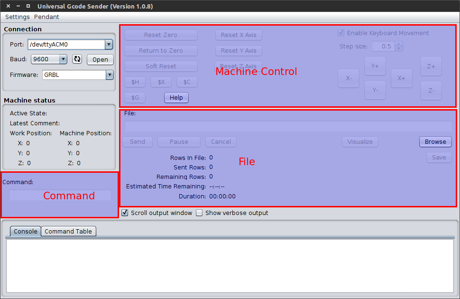Click the Reset X Axis button
The image size is (460, 299).
(239, 35)
